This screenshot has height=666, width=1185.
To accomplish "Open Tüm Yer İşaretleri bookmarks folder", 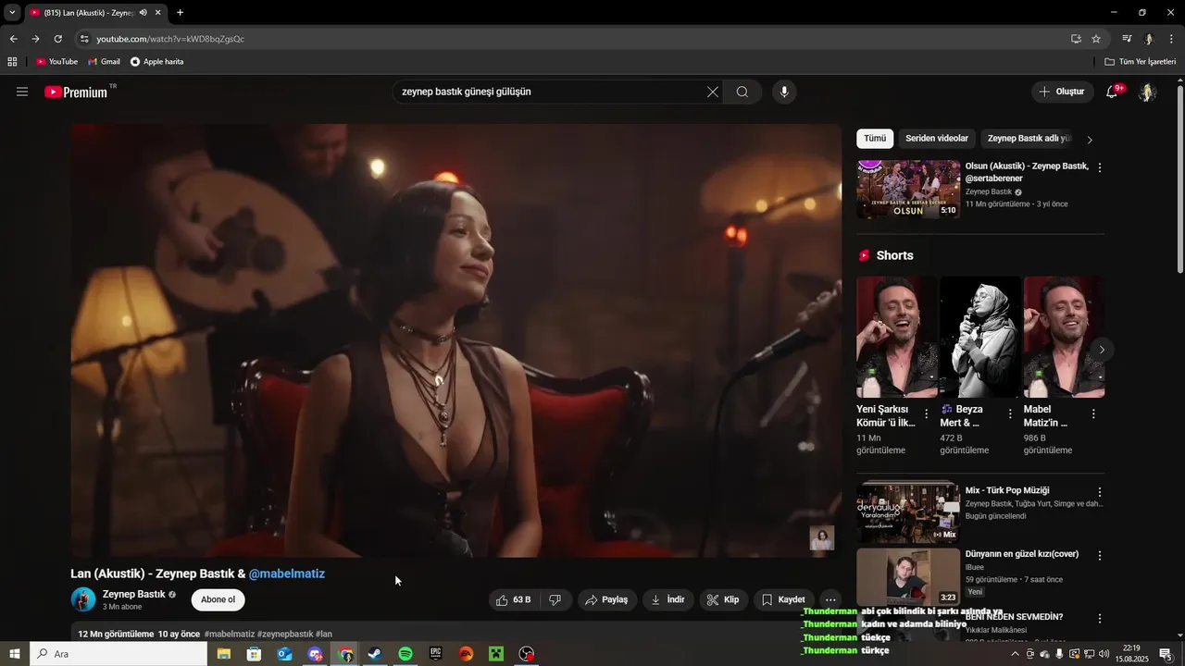I will tap(1141, 62).
